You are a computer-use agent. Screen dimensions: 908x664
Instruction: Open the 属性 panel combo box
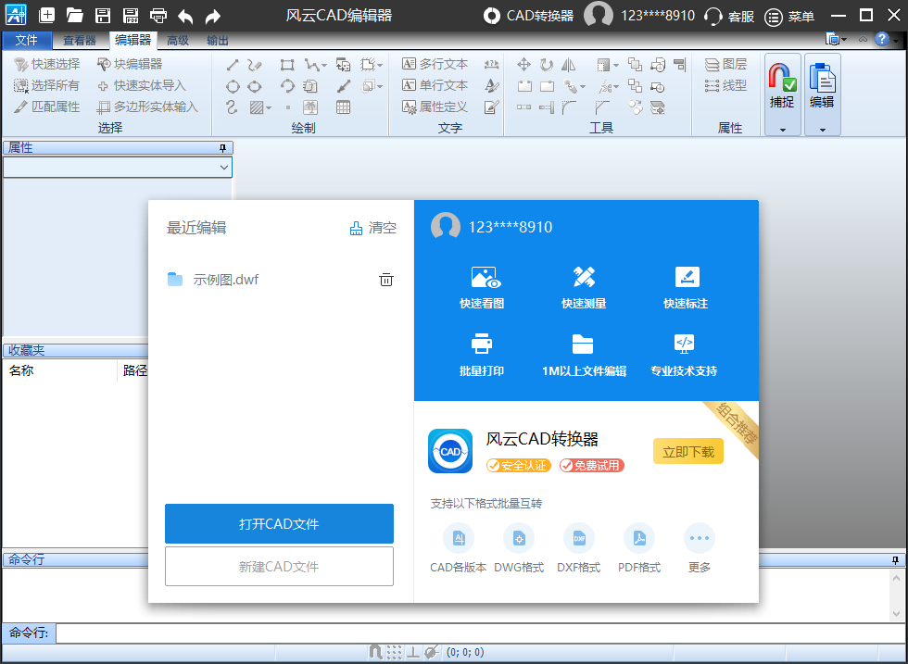coord(118,168)
